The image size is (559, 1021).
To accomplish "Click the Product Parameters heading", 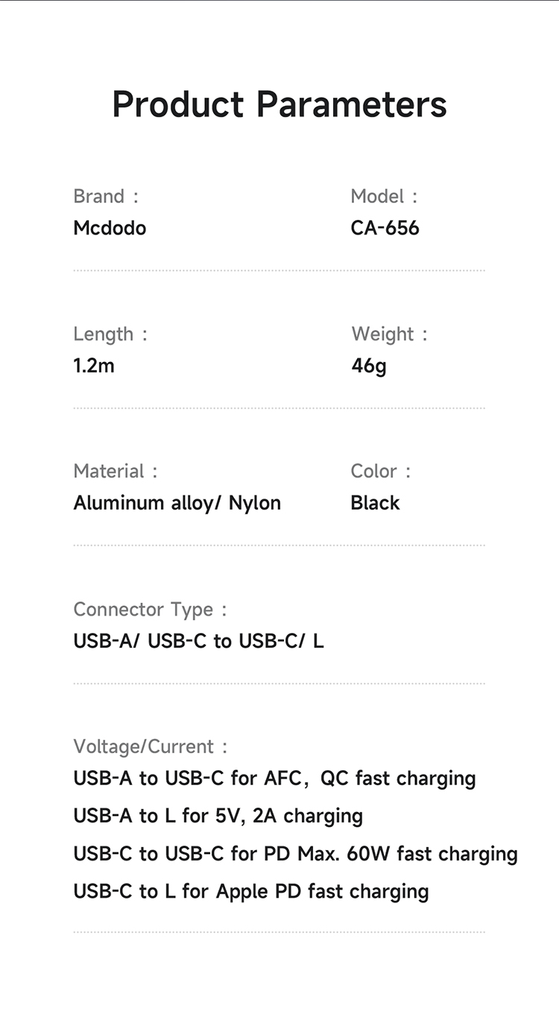I will coord(279,104).
